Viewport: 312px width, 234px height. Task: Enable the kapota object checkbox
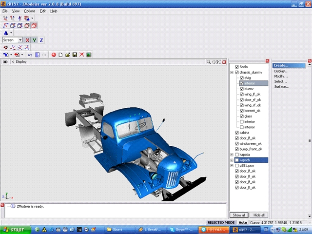click(237, 155)
